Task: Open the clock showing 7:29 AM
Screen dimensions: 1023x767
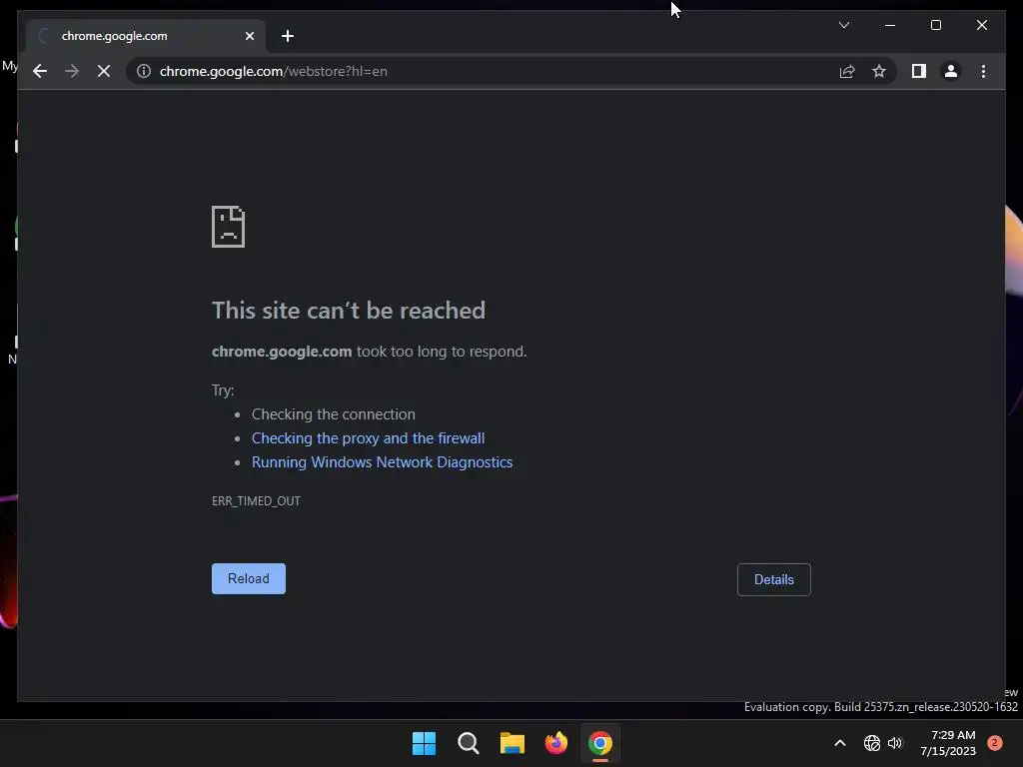Action: pyautogui.click(x=948, y=743)
